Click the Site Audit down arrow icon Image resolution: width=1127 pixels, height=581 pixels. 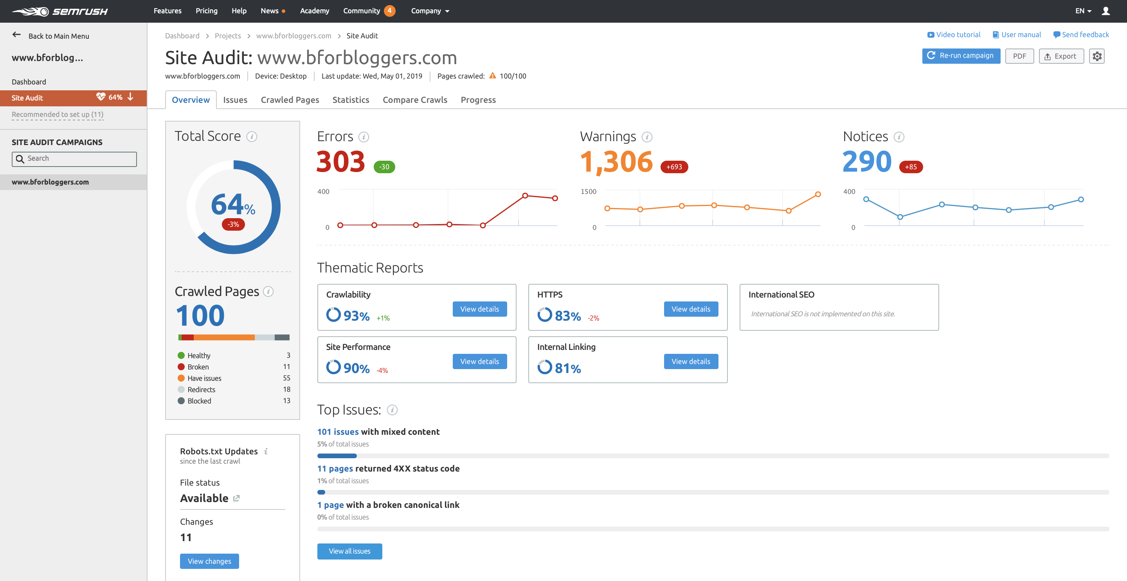pos(130,97)
